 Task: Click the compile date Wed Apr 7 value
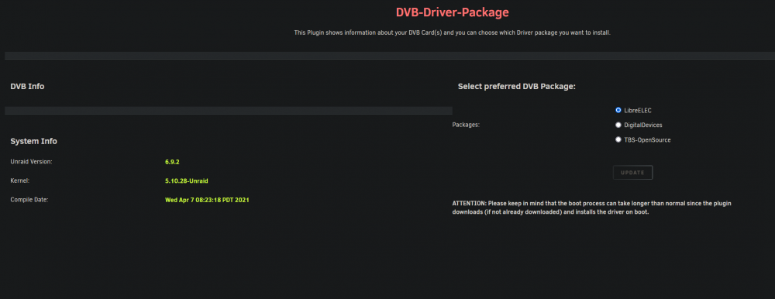point(207,200)
